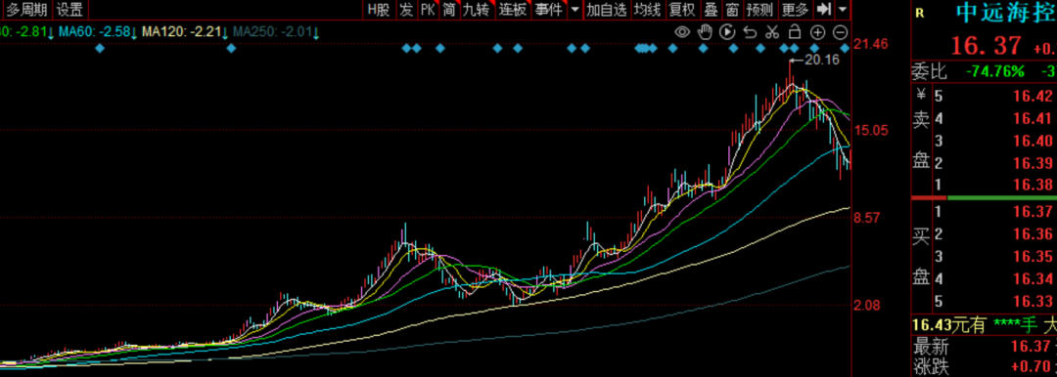
Task: Toggle the chart lock icon
Action: coord(795,31)
